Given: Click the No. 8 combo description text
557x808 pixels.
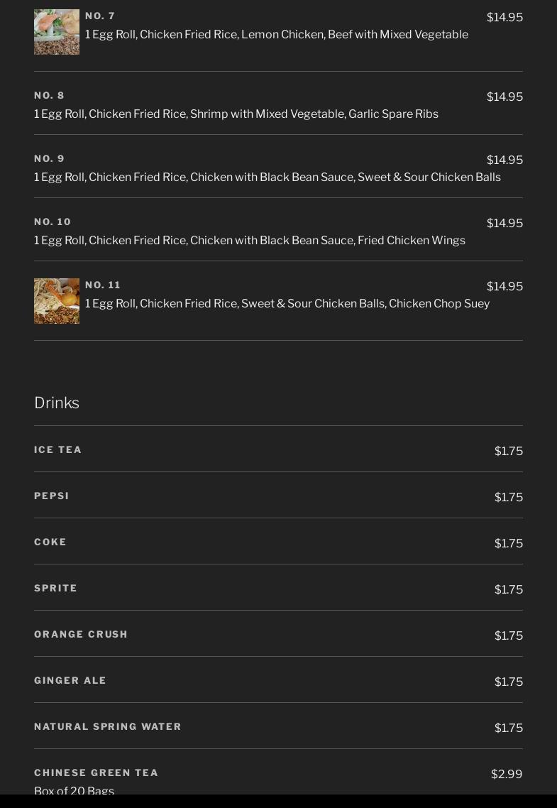Looking at the screenshot, I should tap(236, 114).
